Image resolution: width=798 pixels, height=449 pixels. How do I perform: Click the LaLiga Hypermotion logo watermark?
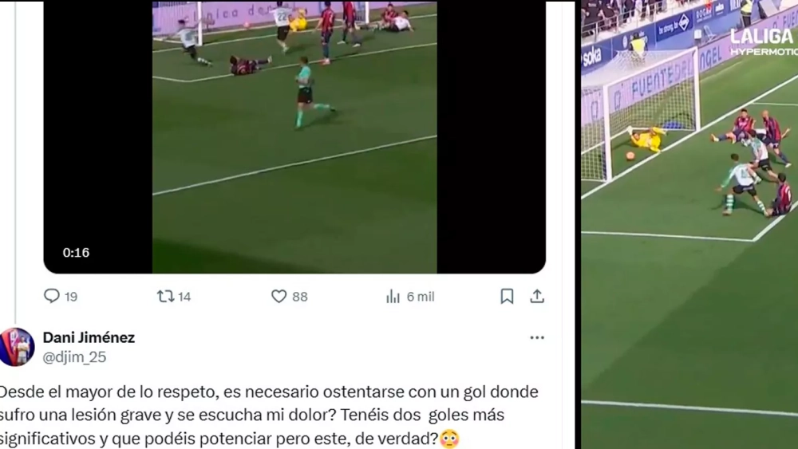764,41
